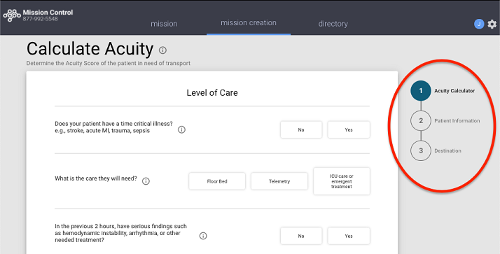Viewport: 500px width, 254px height.
Task: Choose Floor Bed care option
Action: click(217, 181)
